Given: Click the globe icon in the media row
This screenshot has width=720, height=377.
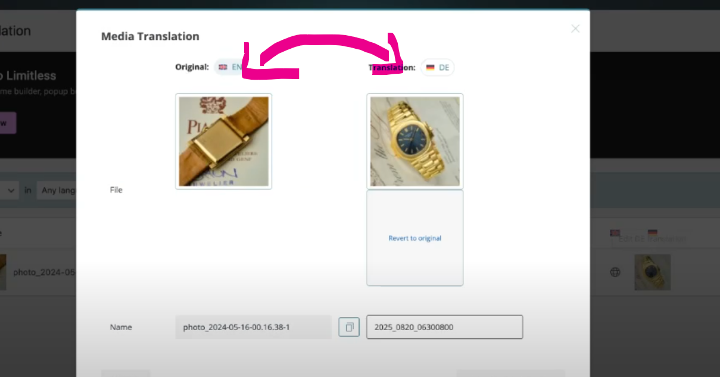Looking at the screenshot, I should tap(615, 272).
